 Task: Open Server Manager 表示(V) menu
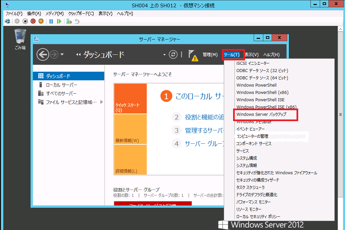(252, 54)
